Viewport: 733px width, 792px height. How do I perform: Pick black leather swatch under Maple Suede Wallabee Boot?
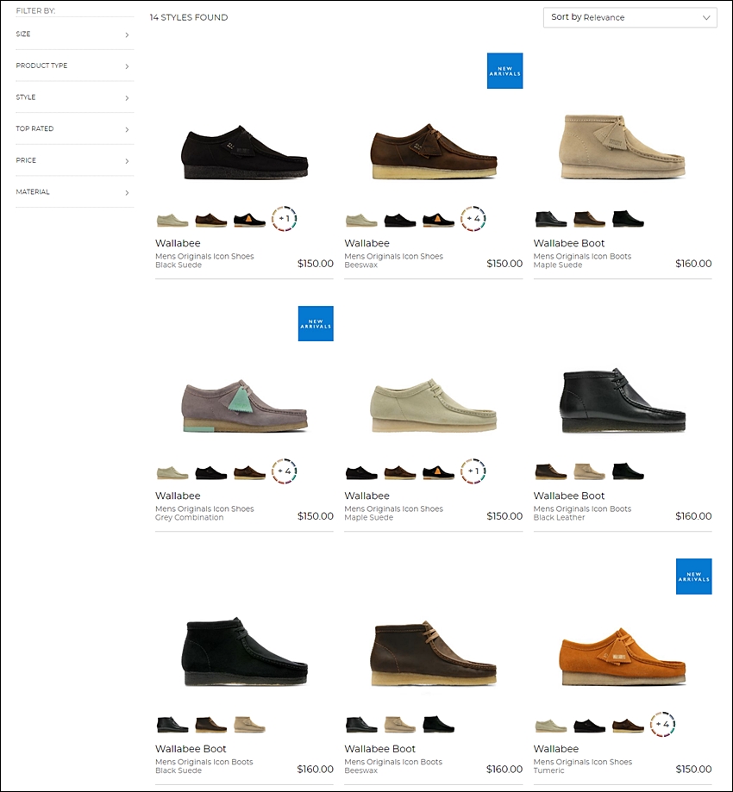(551, 219)
